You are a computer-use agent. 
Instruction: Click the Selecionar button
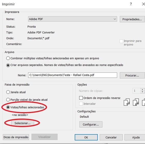coord(23,123)
